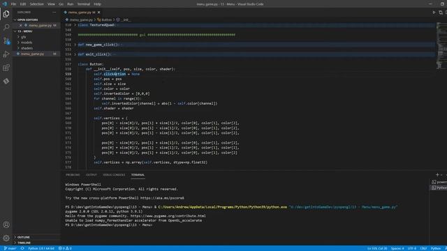447x251 pixels.
Task: Switch to the Problems panel tab
Action: [x=73, y=175]
